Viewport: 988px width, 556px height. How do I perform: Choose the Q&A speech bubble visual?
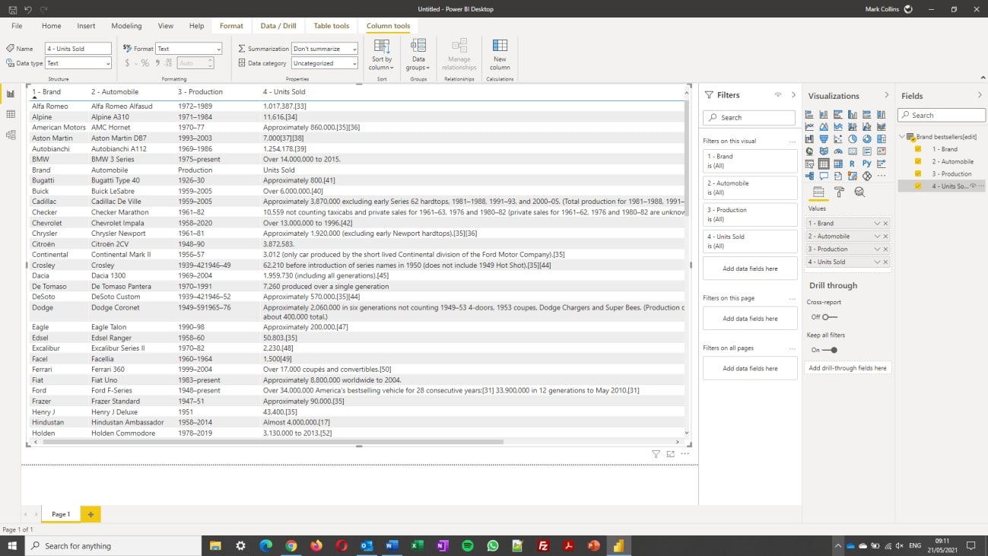coord(824,176)
